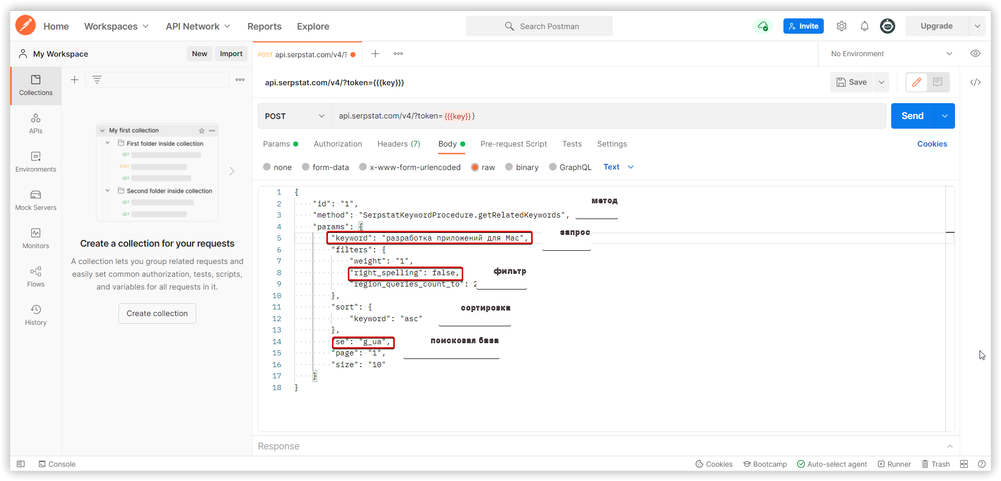This screenshot has width=1001, height=481.
Task: Click the Send button
Action: pyautogui.click(x=913, y=116)
